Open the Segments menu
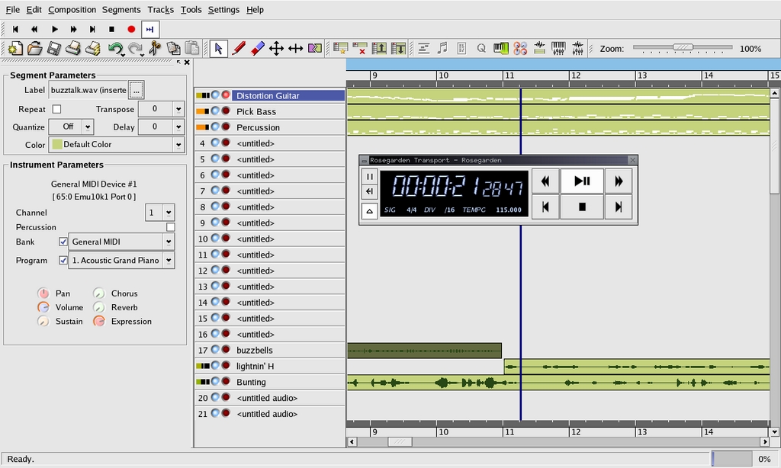This screenshot has height=468, width=781. pyautogui.click(x=121, y=9)
